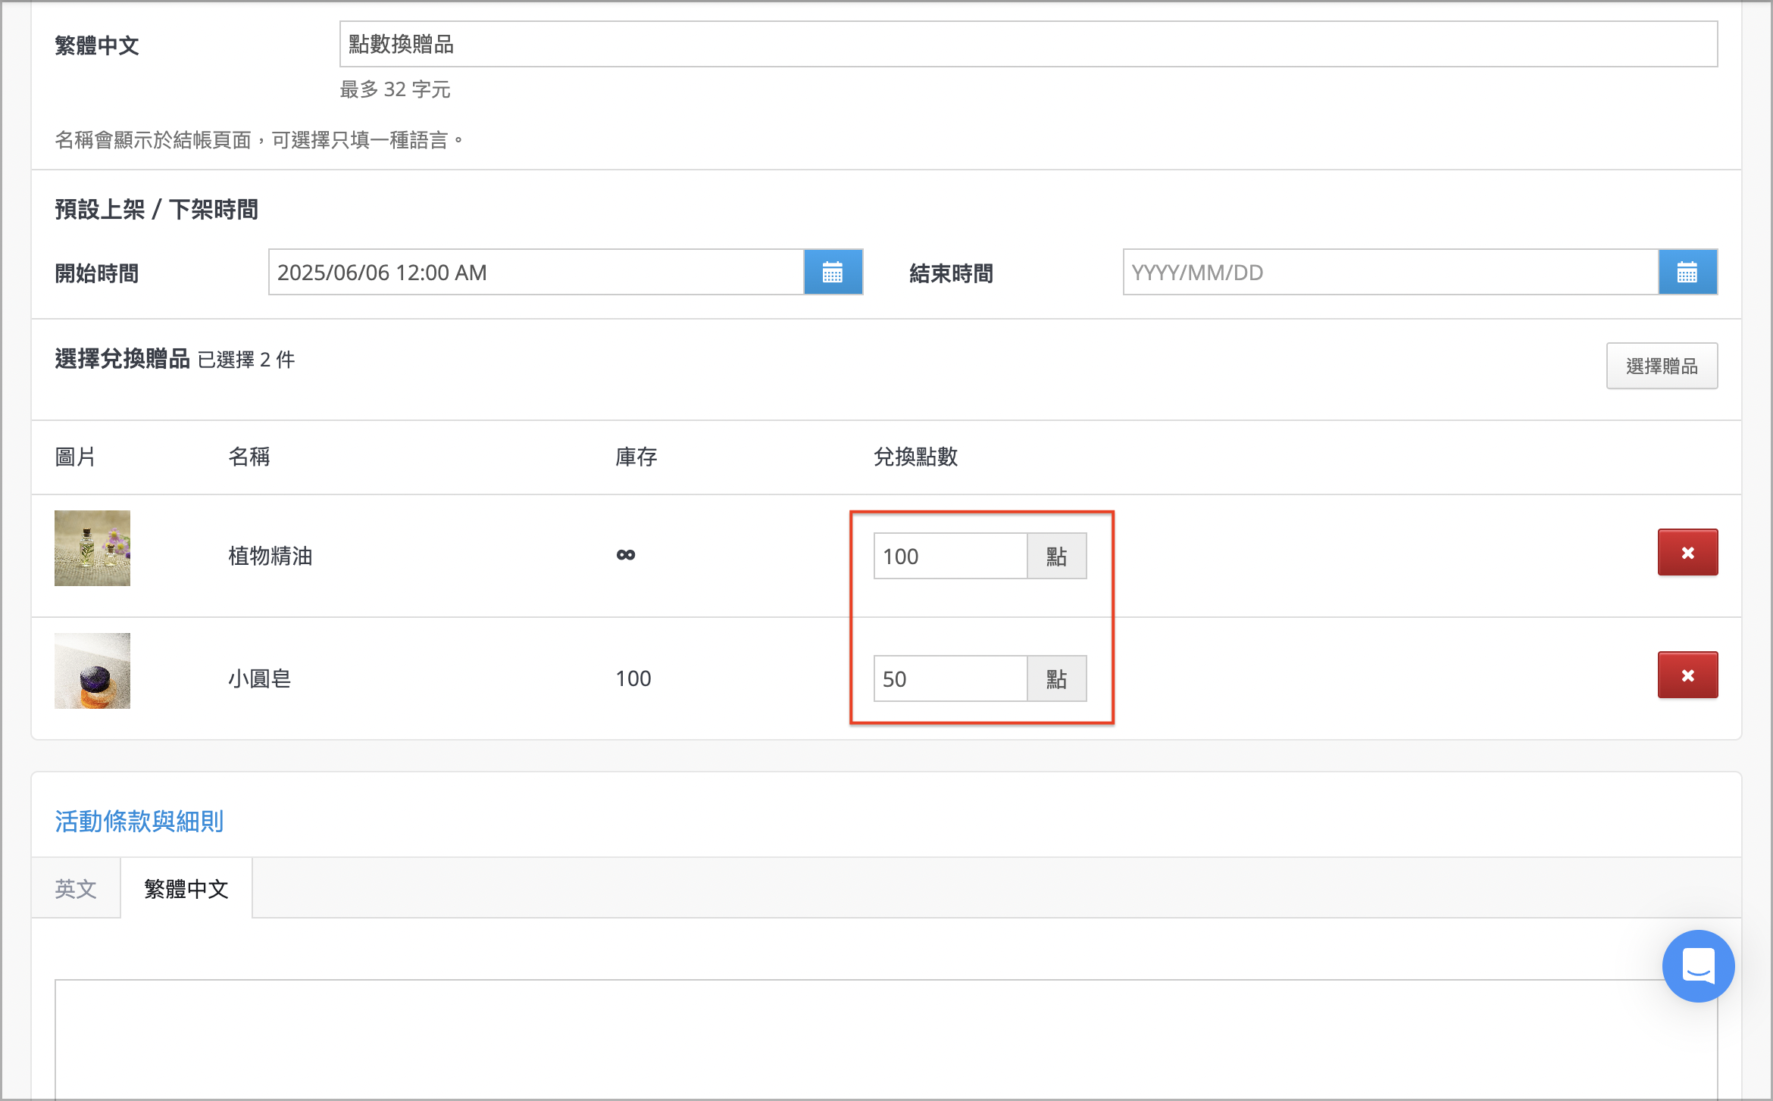Click the stock value 100 for 小圓皂
Viewport: 1773px width, 1101px height.
pyautogui.click(x=633, y=678)
